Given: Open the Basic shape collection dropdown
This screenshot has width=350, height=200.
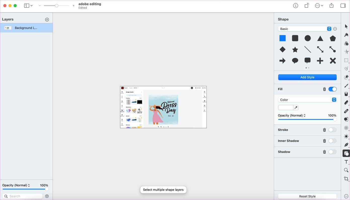Looking at the screenshot, I should 305,29.
